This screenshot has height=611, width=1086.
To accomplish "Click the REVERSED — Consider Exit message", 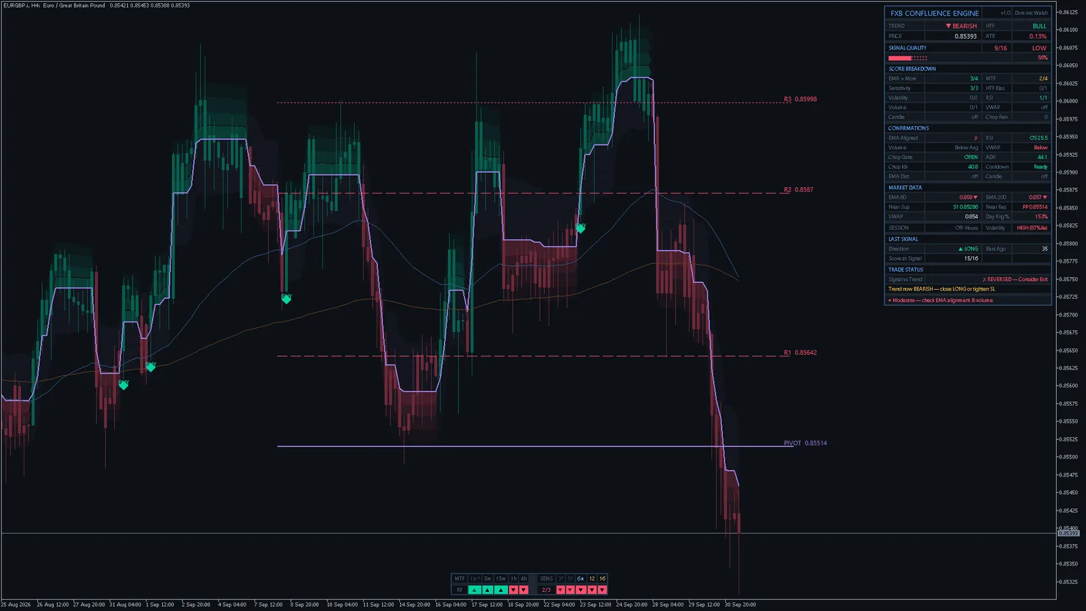I will click(1015, 280).
